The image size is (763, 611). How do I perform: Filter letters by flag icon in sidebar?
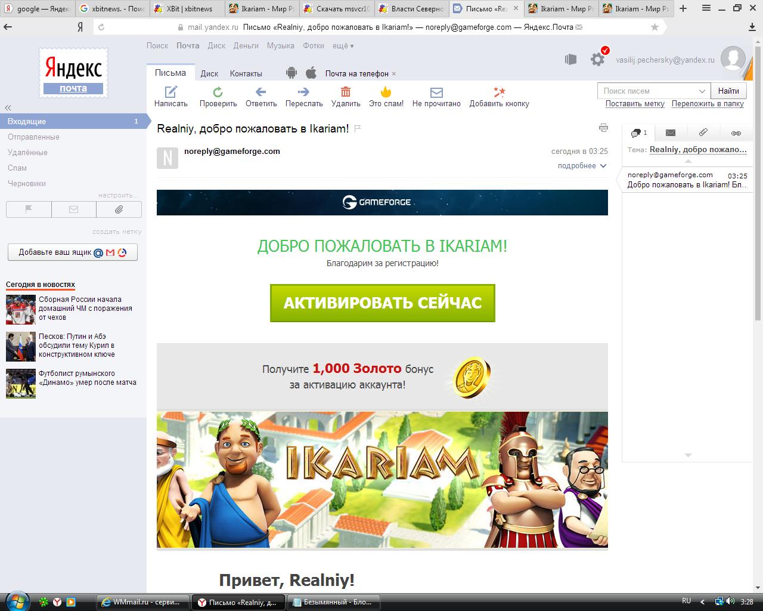pyautogui.click(x=29, y=209)
